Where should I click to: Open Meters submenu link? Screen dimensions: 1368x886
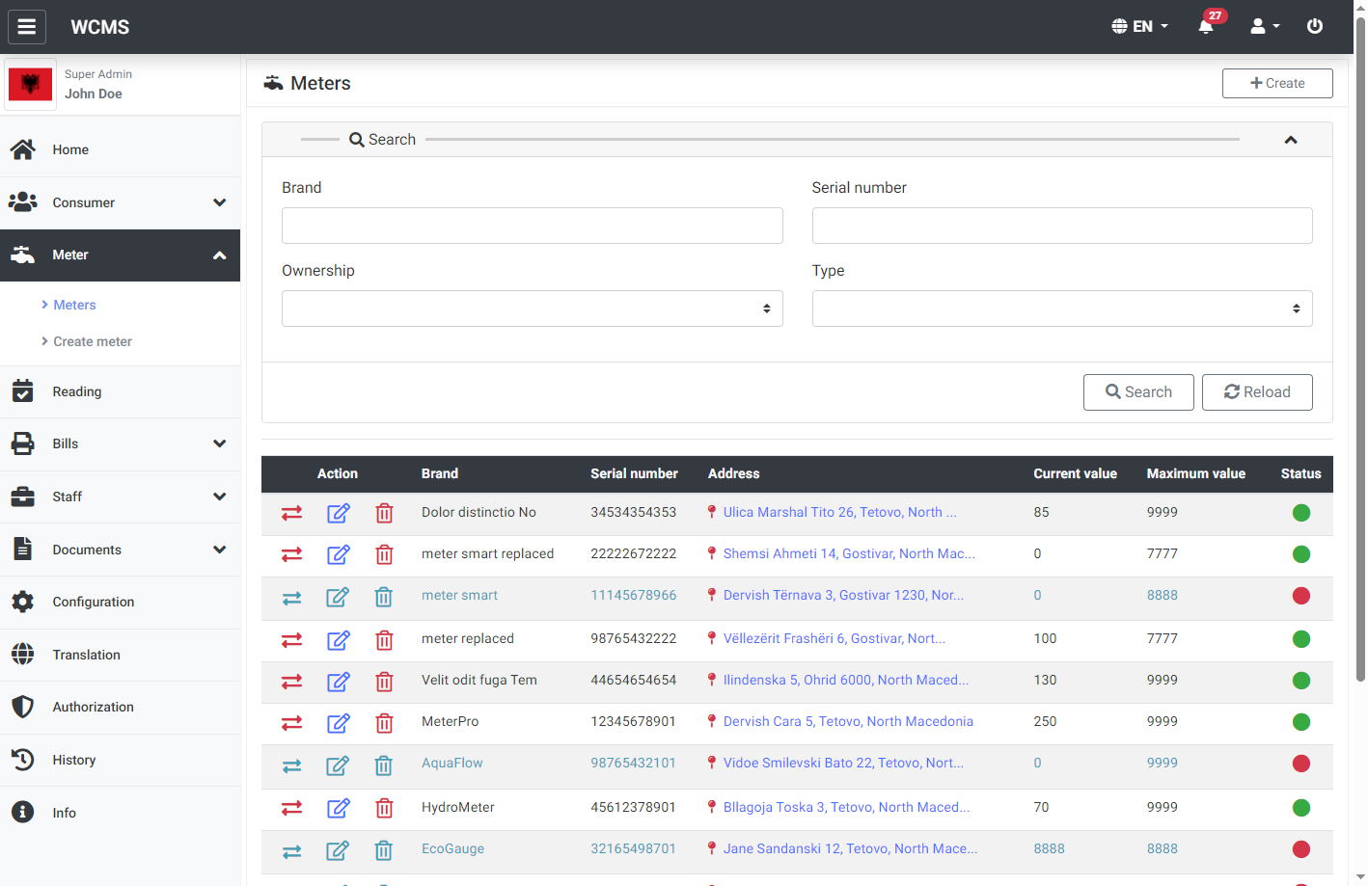click(x=74, y=305)
